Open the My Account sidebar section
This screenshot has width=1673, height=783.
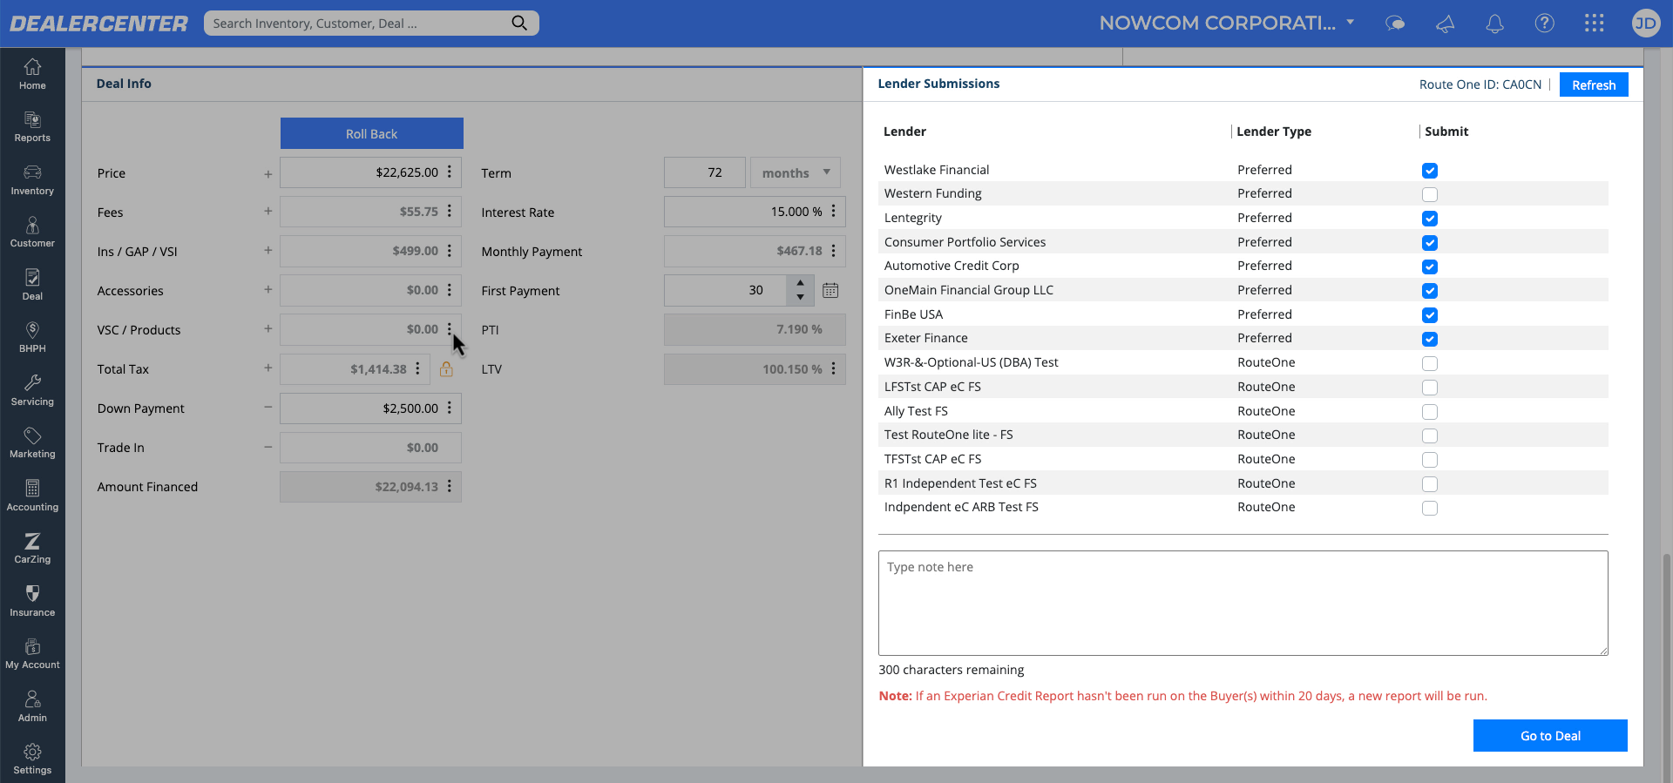32,653
